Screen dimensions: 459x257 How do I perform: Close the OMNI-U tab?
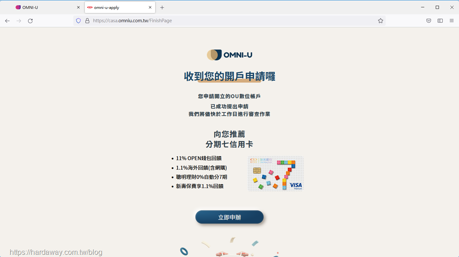coord(78,7)
